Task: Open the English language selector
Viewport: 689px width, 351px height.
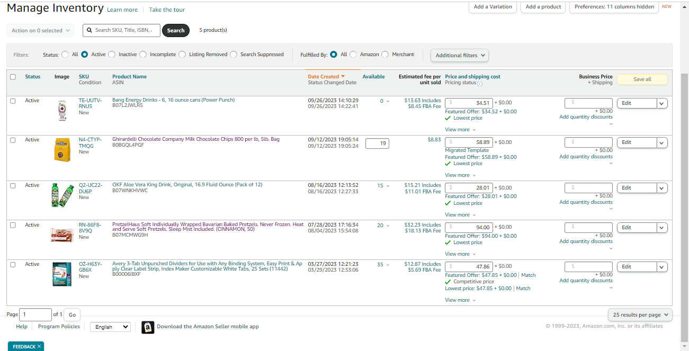Action: 110,327
